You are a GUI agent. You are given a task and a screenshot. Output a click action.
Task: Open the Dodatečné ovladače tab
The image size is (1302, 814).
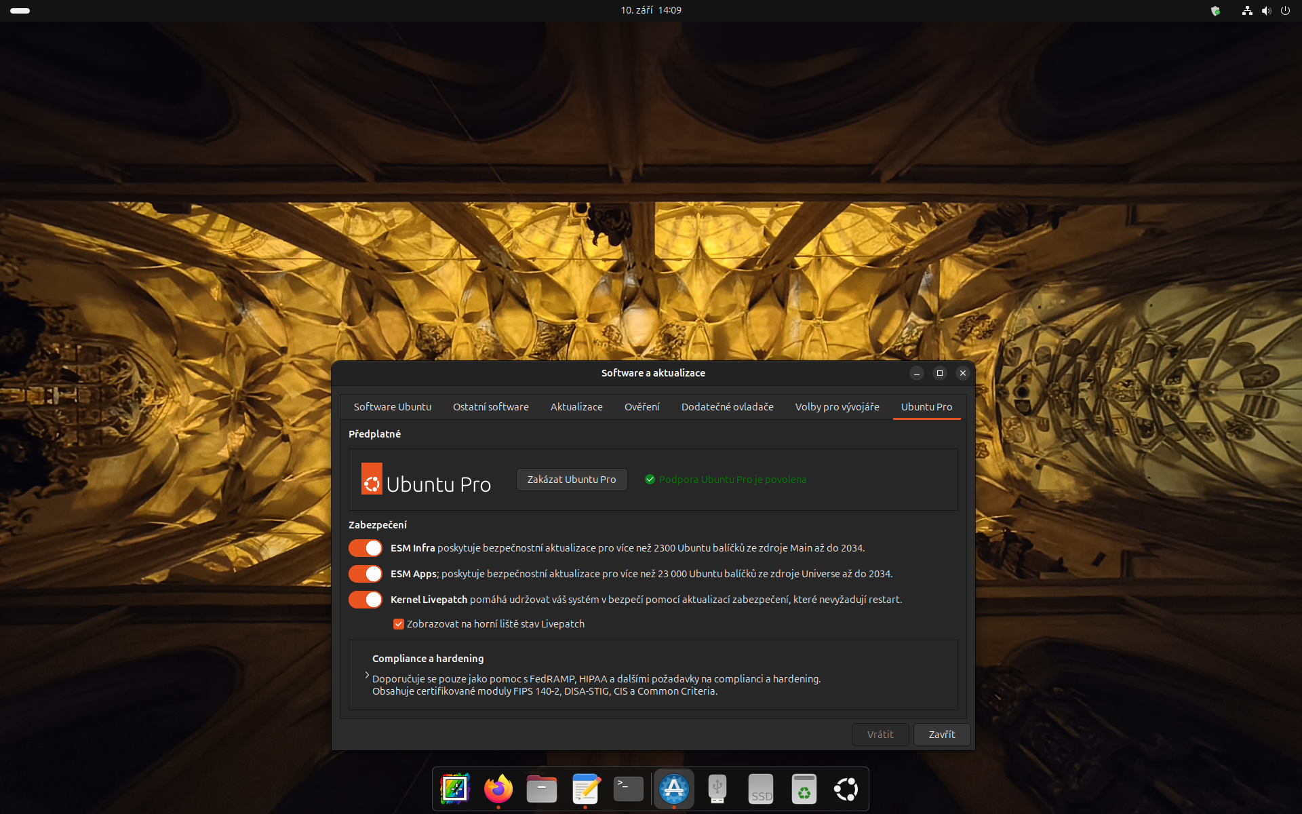[x=727, y=407]
